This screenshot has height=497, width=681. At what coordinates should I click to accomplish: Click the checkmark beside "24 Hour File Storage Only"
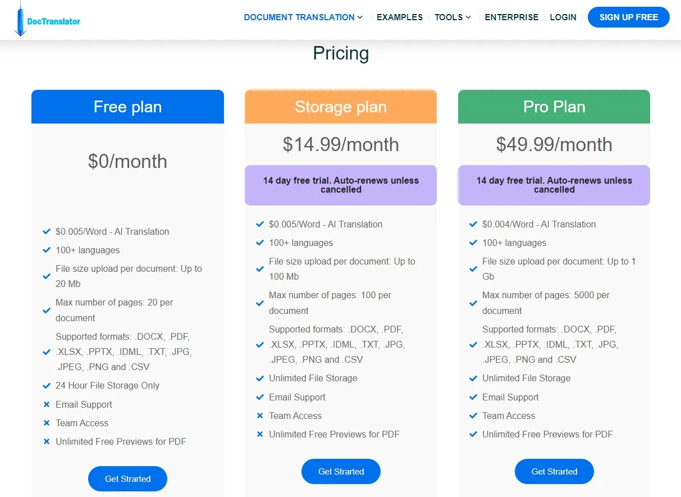[47, 386]
